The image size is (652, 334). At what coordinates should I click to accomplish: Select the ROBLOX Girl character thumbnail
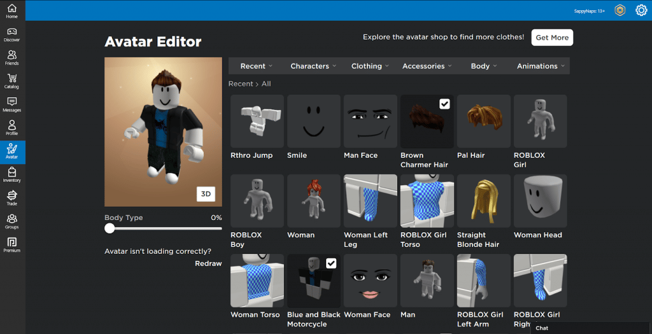(x=540, y=121)
